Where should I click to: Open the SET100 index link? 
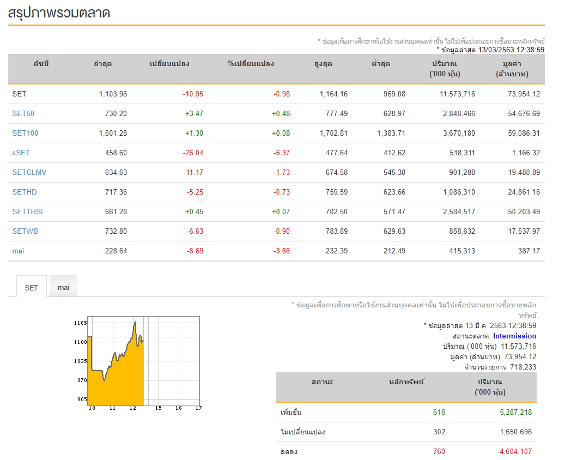click(26, 133)
